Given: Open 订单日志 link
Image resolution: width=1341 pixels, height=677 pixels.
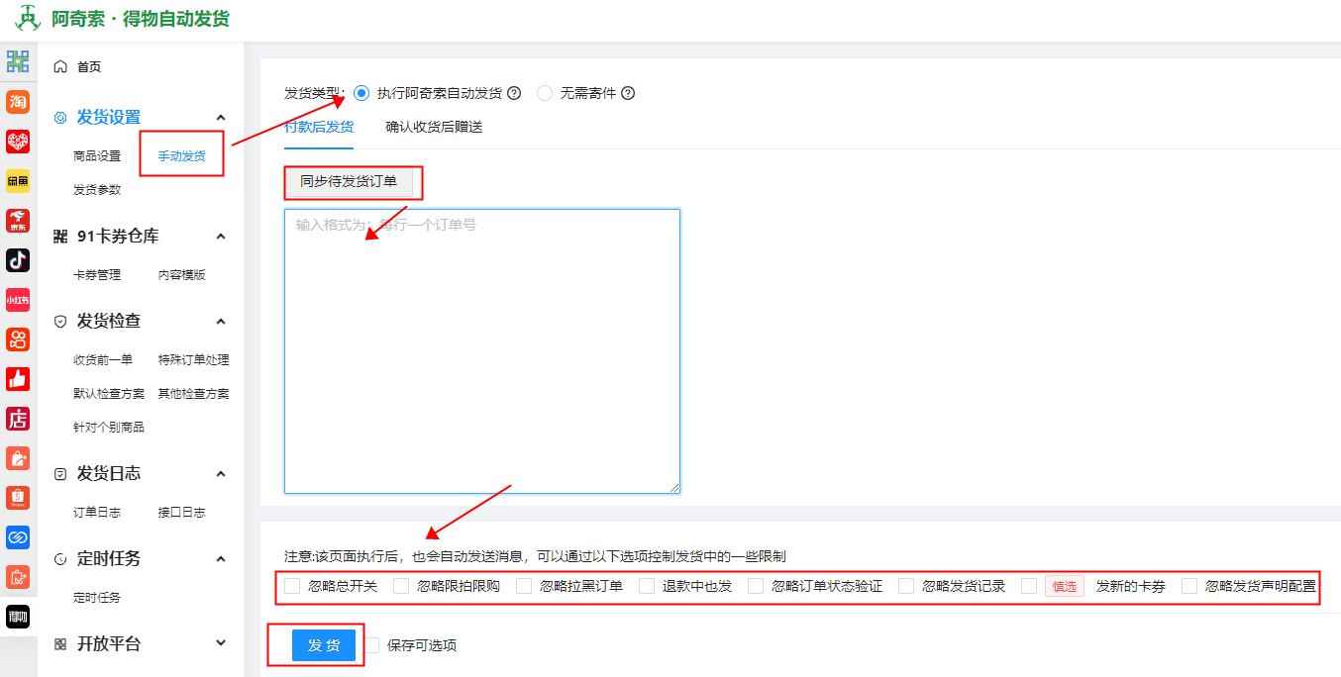Looking at the screenshot, I should 97,513.
